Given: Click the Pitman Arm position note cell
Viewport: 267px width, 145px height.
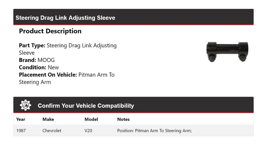Looking at the screenshot, I should [x=154, y=131].
